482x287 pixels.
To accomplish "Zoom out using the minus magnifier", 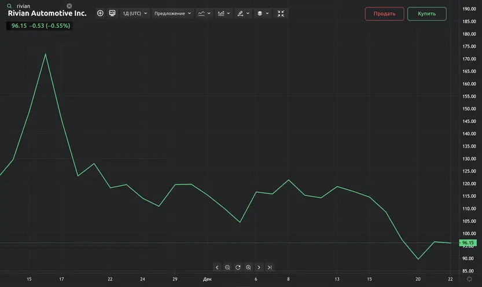I will pos(227,267).
